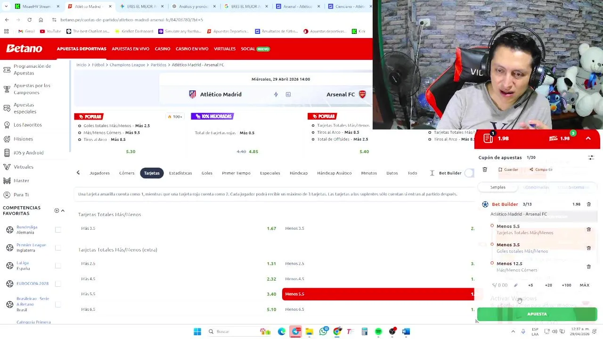Add +20 to the stake

click(548, 285)
